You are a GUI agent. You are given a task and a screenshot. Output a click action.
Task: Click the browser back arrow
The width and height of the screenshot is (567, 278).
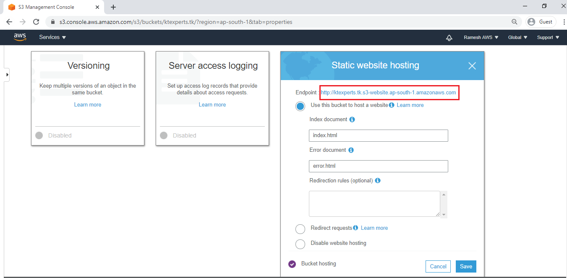click(x=9, y=22)
